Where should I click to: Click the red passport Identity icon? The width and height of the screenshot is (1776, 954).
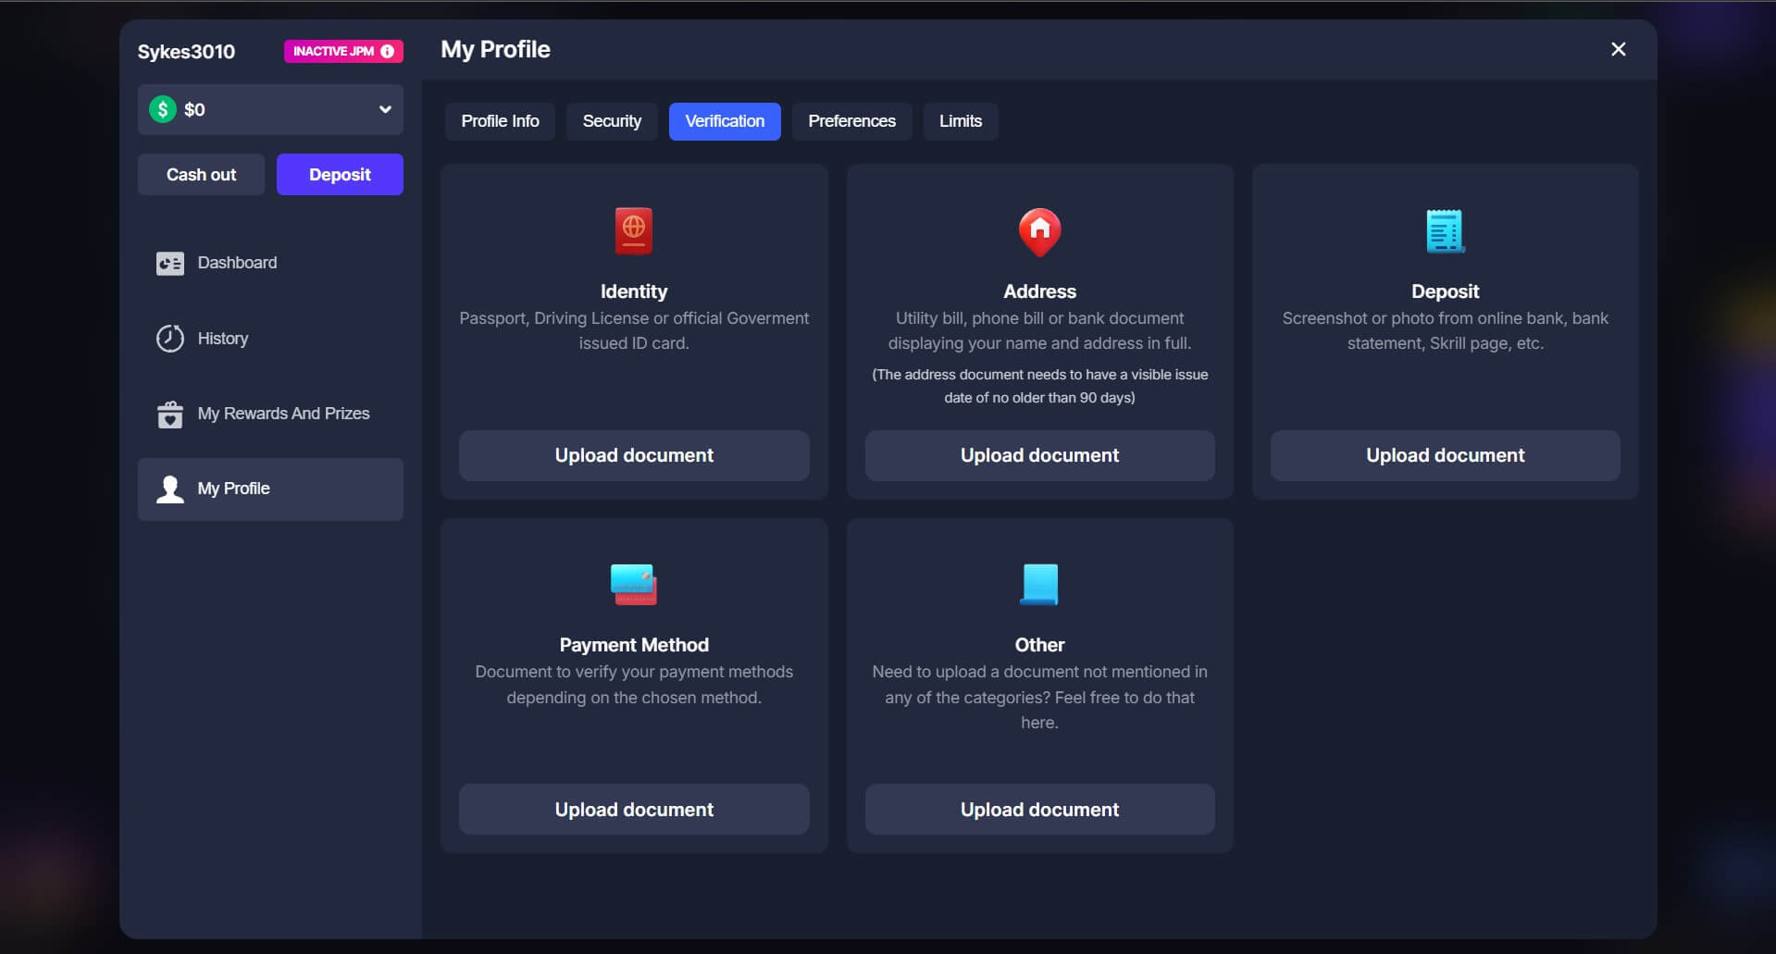point(634,230)
